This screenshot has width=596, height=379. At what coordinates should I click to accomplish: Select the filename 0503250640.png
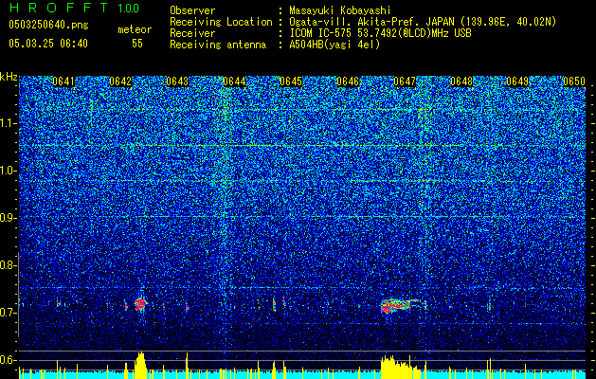(48, 26)
